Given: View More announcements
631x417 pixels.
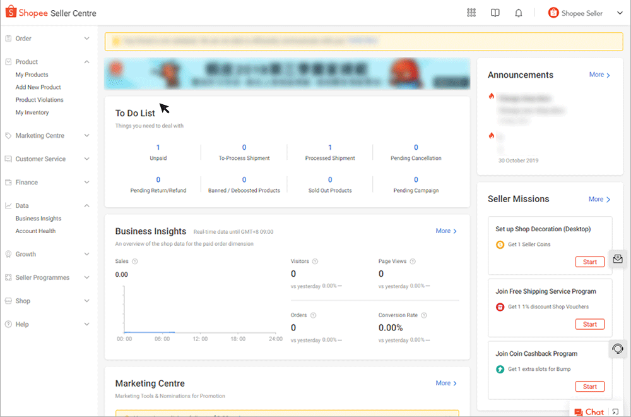Looking at the screenshot, I should pos(598,75).
